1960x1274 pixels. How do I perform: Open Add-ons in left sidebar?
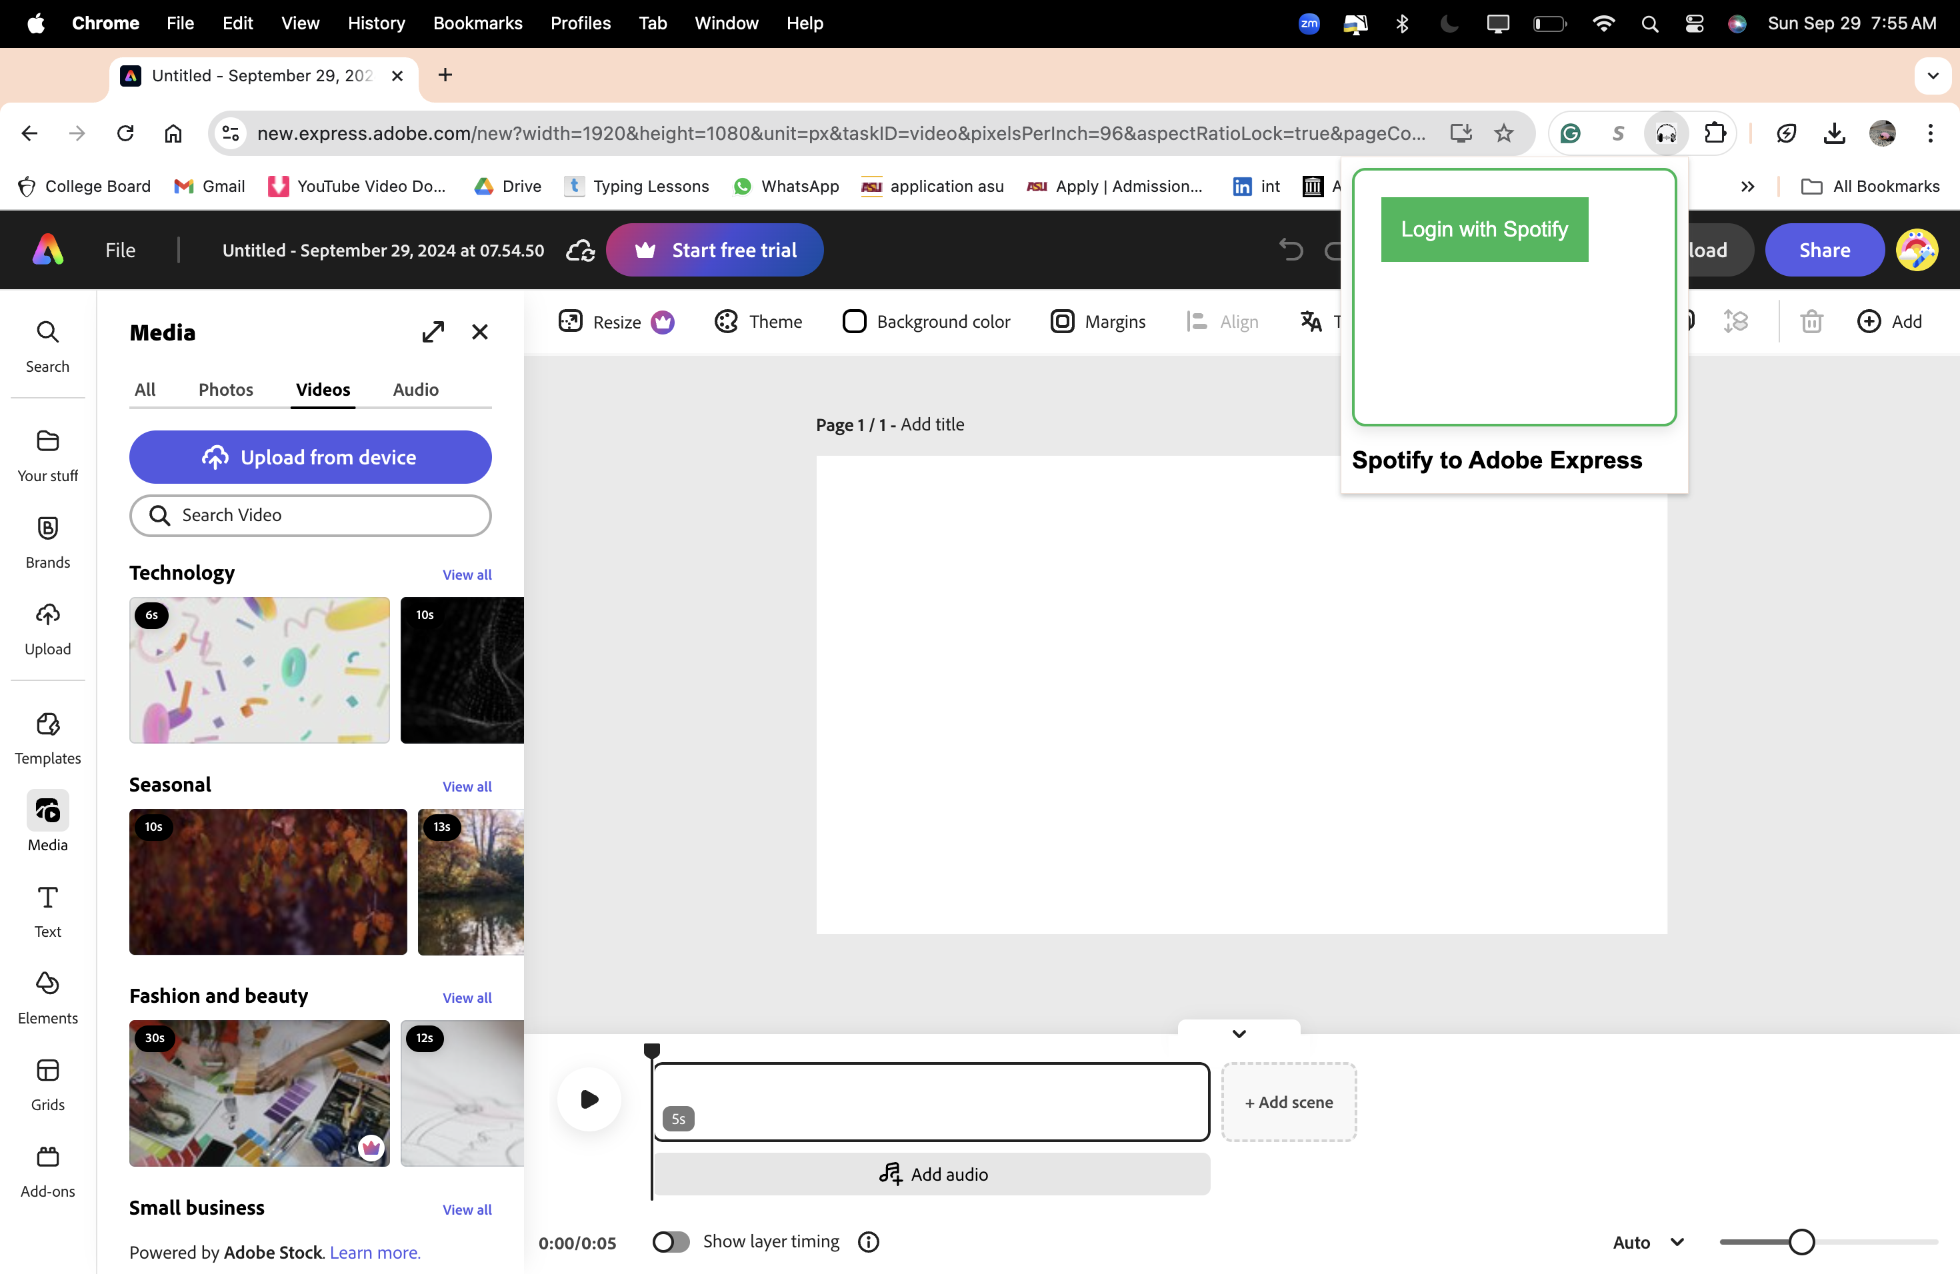[x=48, y=1157]
